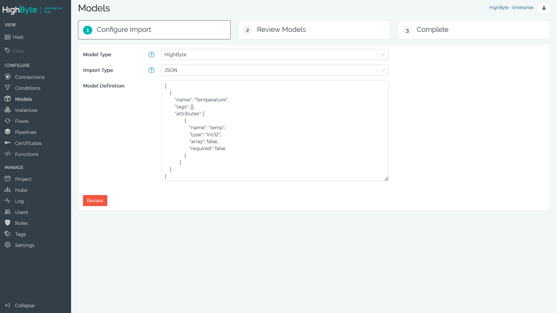This screenshot has width=557, height=313.
Task: Click the Flows cycle icon
Action: pyautogui.click(x=8, y=121)
